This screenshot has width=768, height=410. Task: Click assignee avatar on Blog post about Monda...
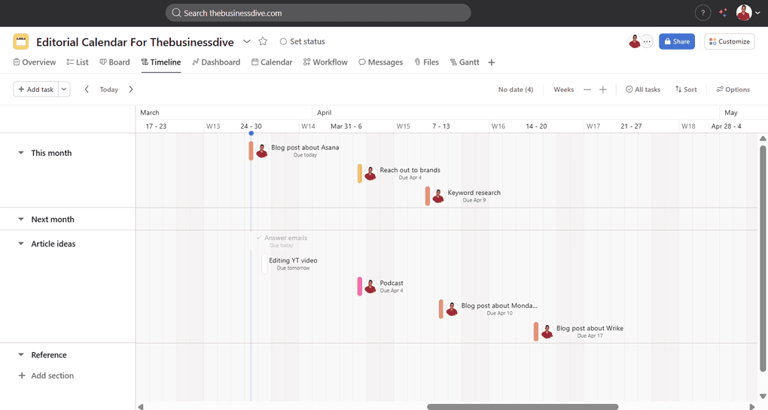pos(452,308)
